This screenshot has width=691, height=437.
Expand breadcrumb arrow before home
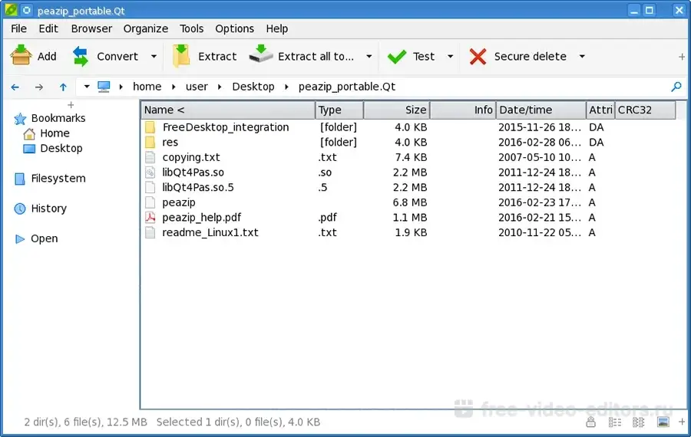[121, 87]
